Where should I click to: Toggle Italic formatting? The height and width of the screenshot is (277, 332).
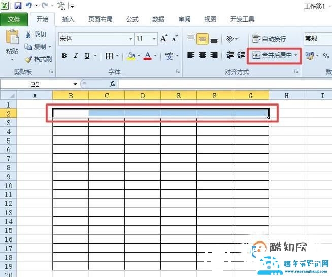(76, 56)
